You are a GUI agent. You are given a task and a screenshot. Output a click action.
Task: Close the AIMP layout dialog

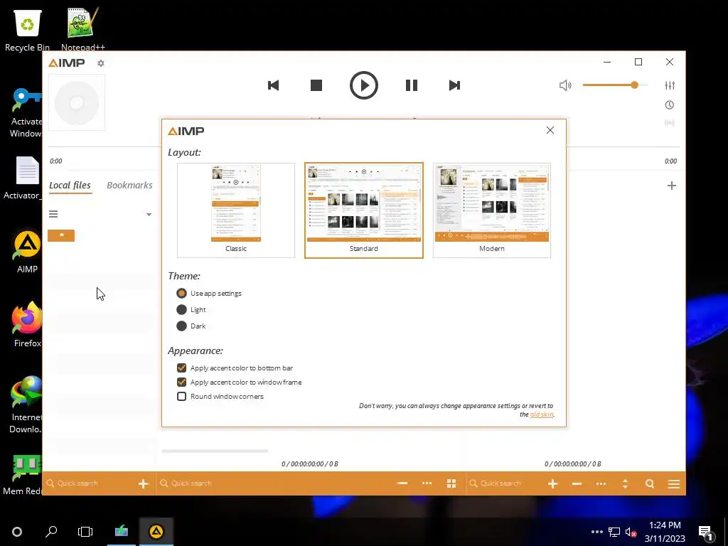tap(550, 131)
